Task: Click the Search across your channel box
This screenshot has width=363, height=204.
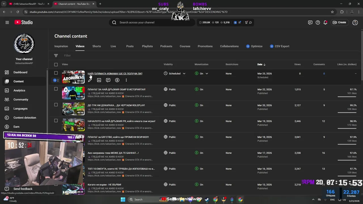Action: [x=152, y=22]
